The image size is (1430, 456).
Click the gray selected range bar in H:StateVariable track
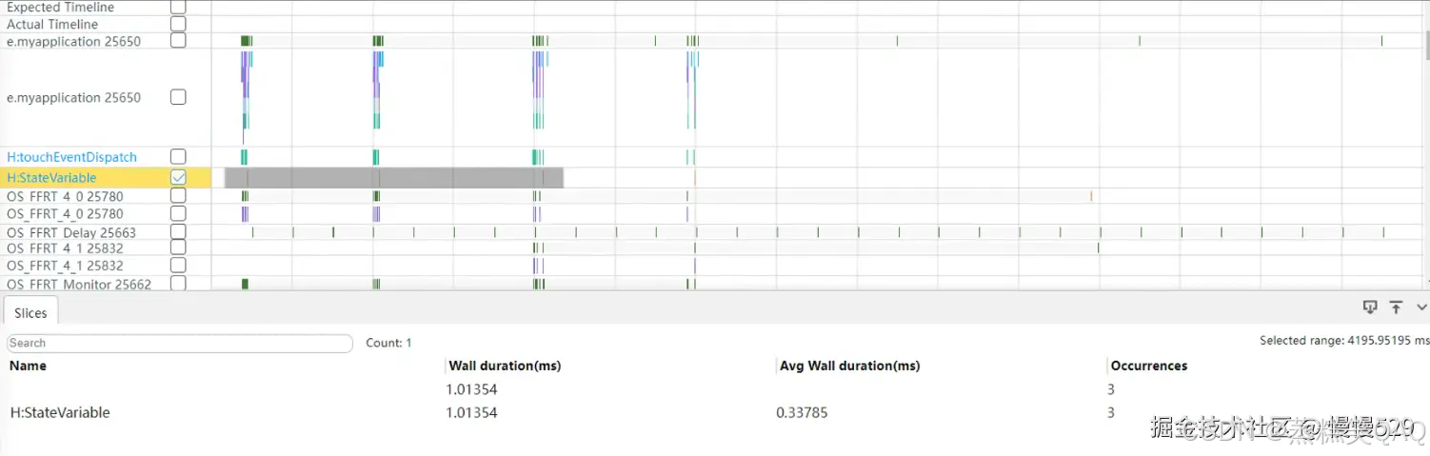click(x=394, y=178)
